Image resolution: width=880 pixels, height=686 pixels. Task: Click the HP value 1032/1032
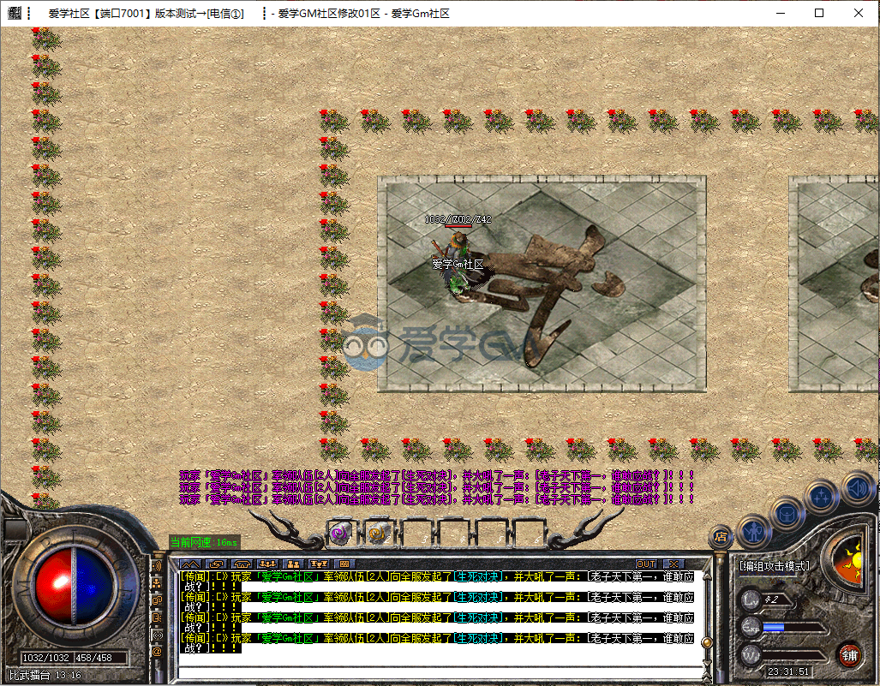45,658
